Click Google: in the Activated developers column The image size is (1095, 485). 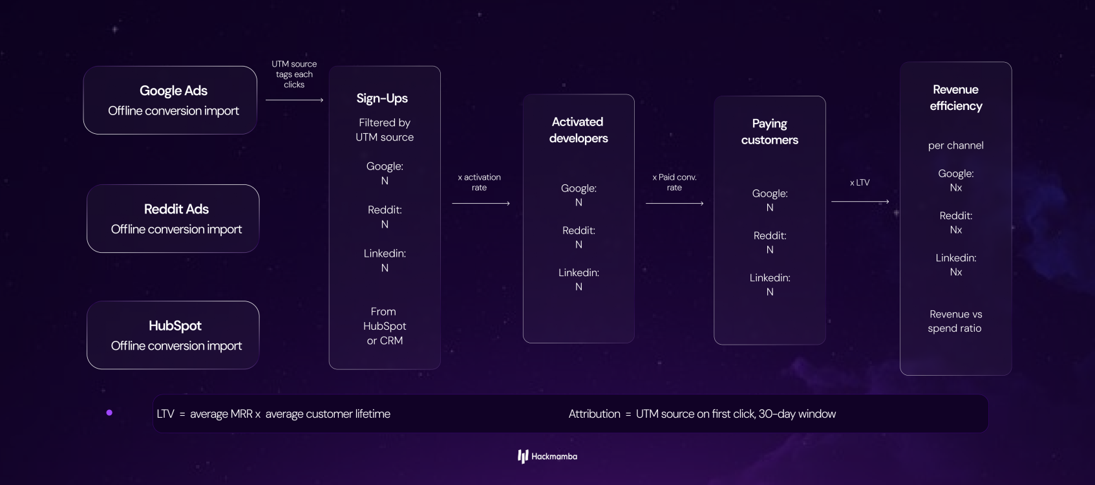click(579, 188)
